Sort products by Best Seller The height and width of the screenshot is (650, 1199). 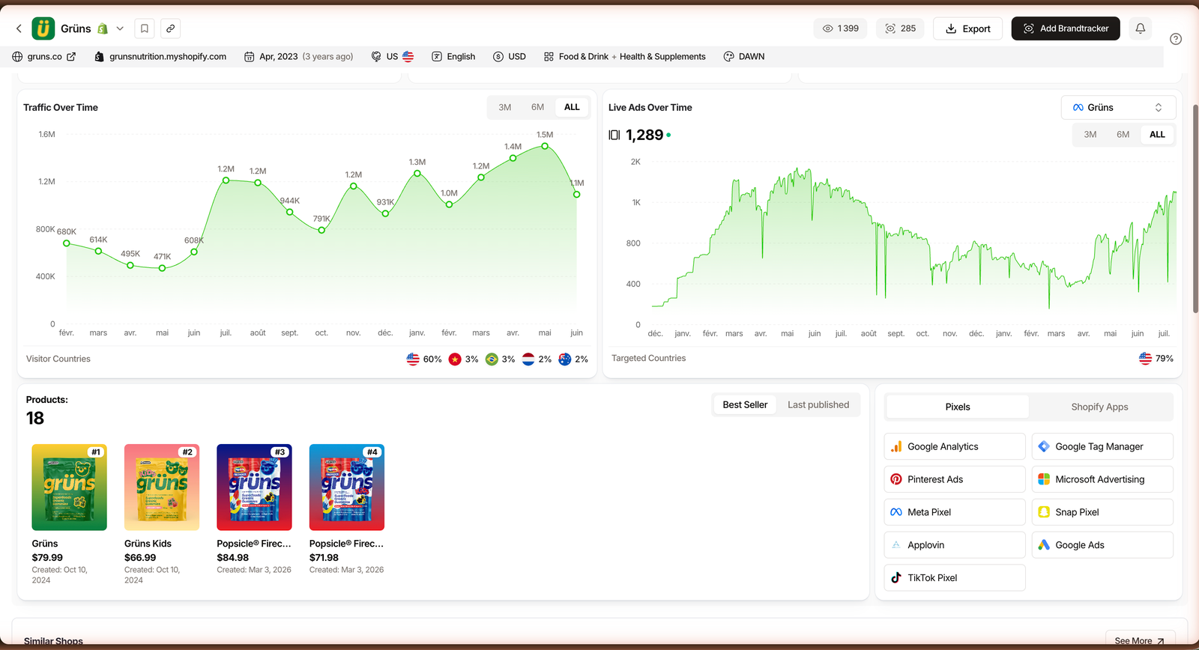[x=745, y=405]
